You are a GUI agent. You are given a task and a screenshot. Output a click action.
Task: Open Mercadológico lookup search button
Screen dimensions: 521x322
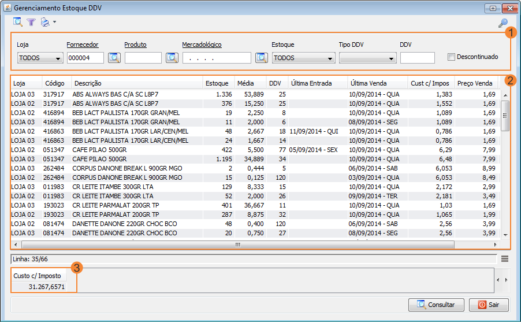point(262,58)
